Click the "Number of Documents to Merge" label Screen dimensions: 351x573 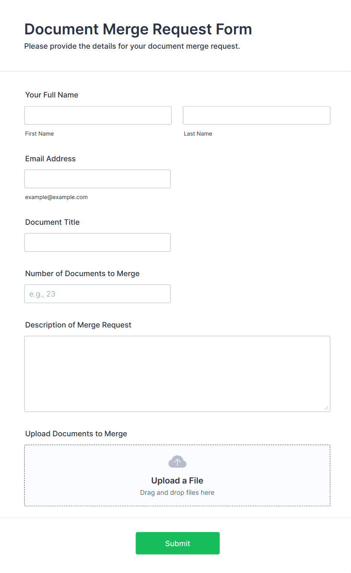tap(82, 273)
